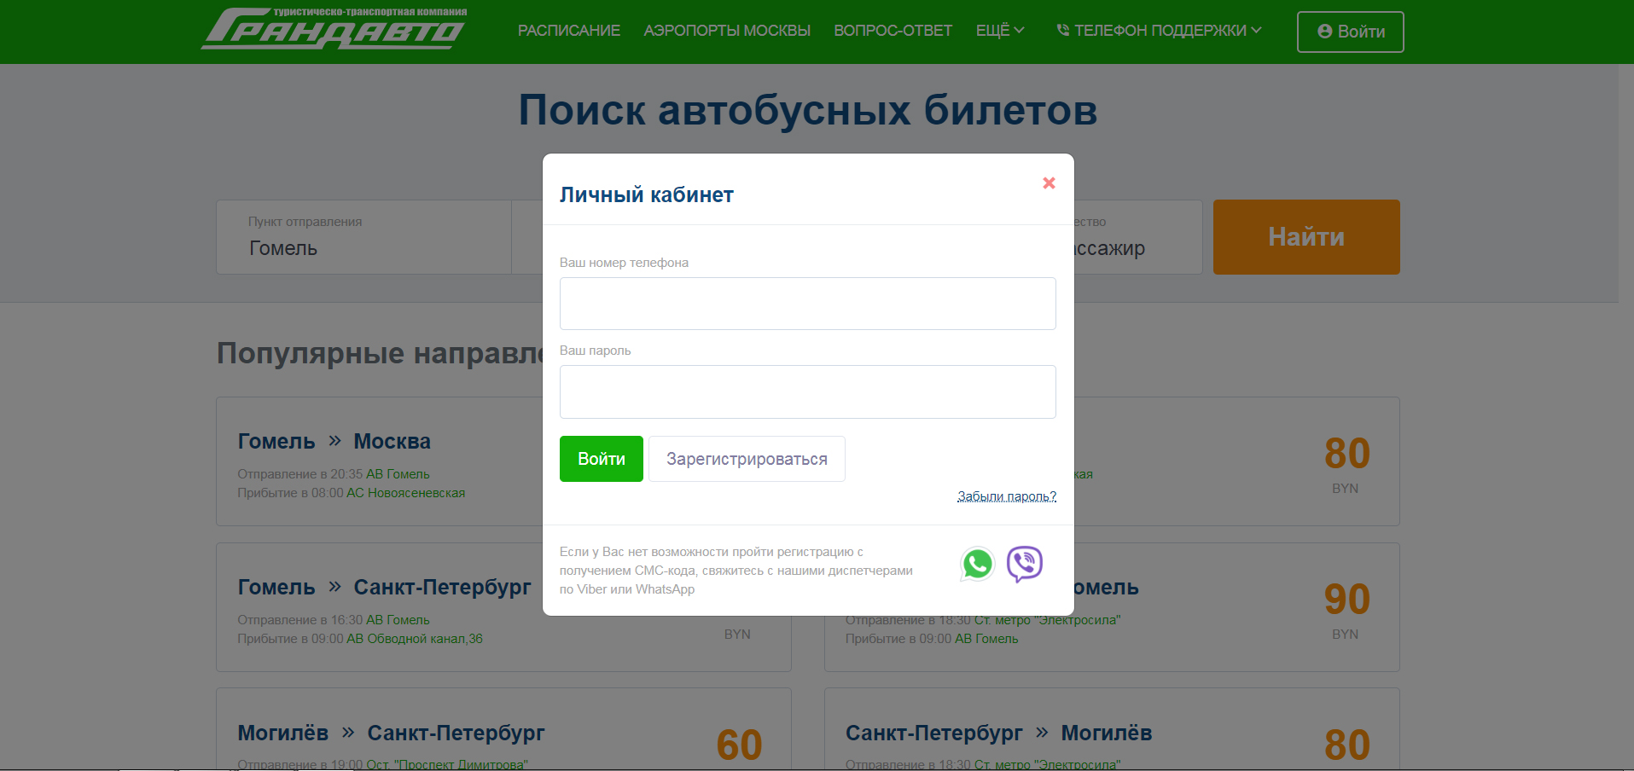Select the Гомель » Санкт-Петербург route
Viewport: 1634px width, 771px height.
click(384, 588)
